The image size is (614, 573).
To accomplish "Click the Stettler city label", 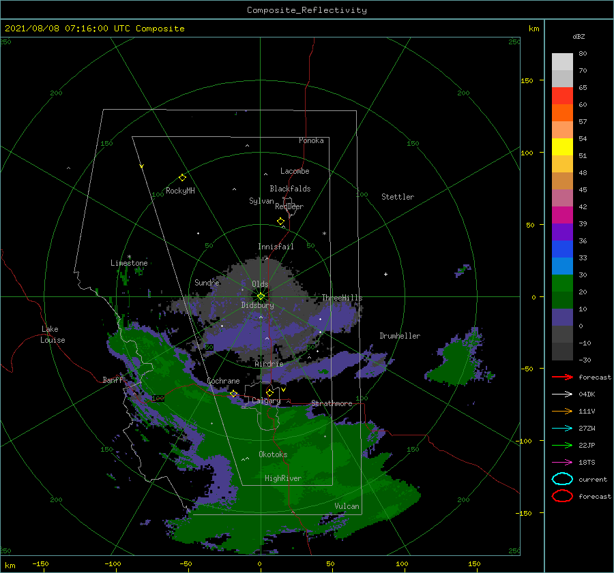I will [x=398, y=197].
